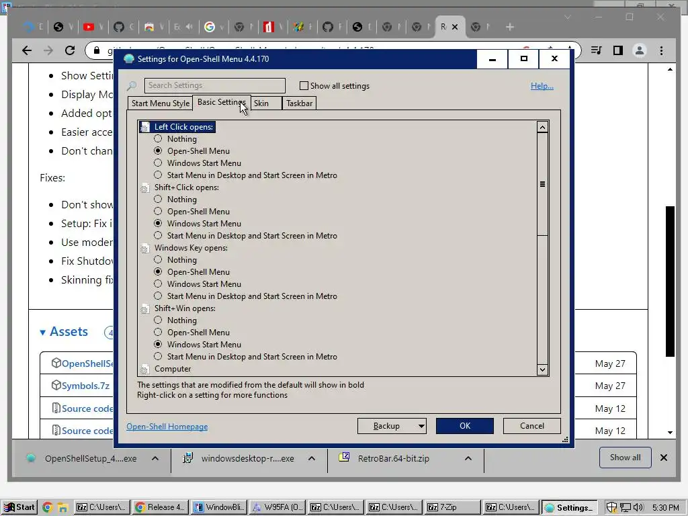Viewport: 688px width, 516px height.
Task: Reload the page in Chrome
Action: click(x=70, y=50)
